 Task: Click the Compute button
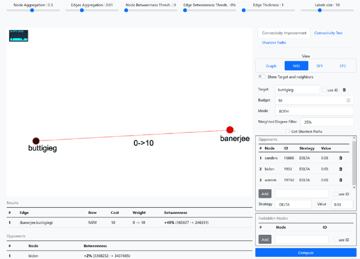[306, 253]
